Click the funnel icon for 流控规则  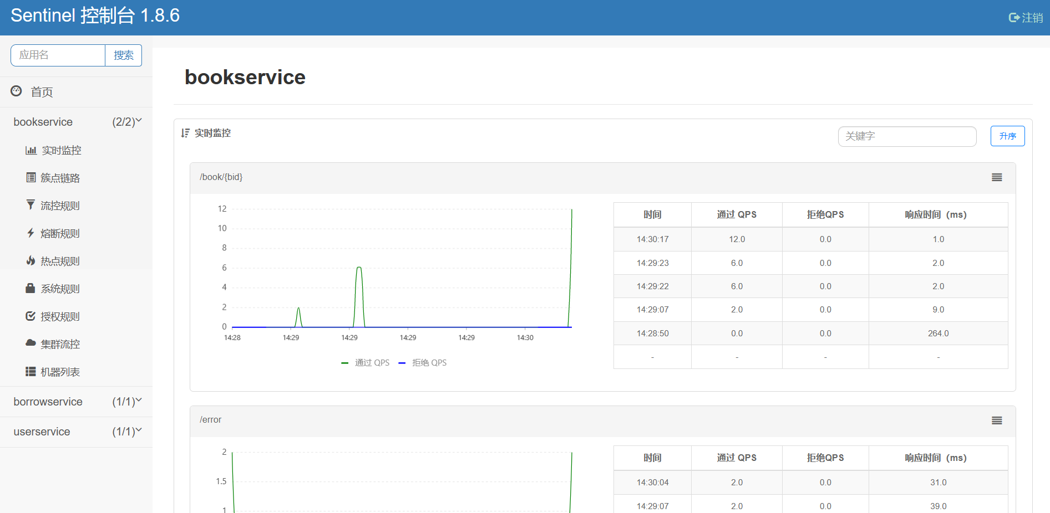pyautogui.click(x=31, y=205)
